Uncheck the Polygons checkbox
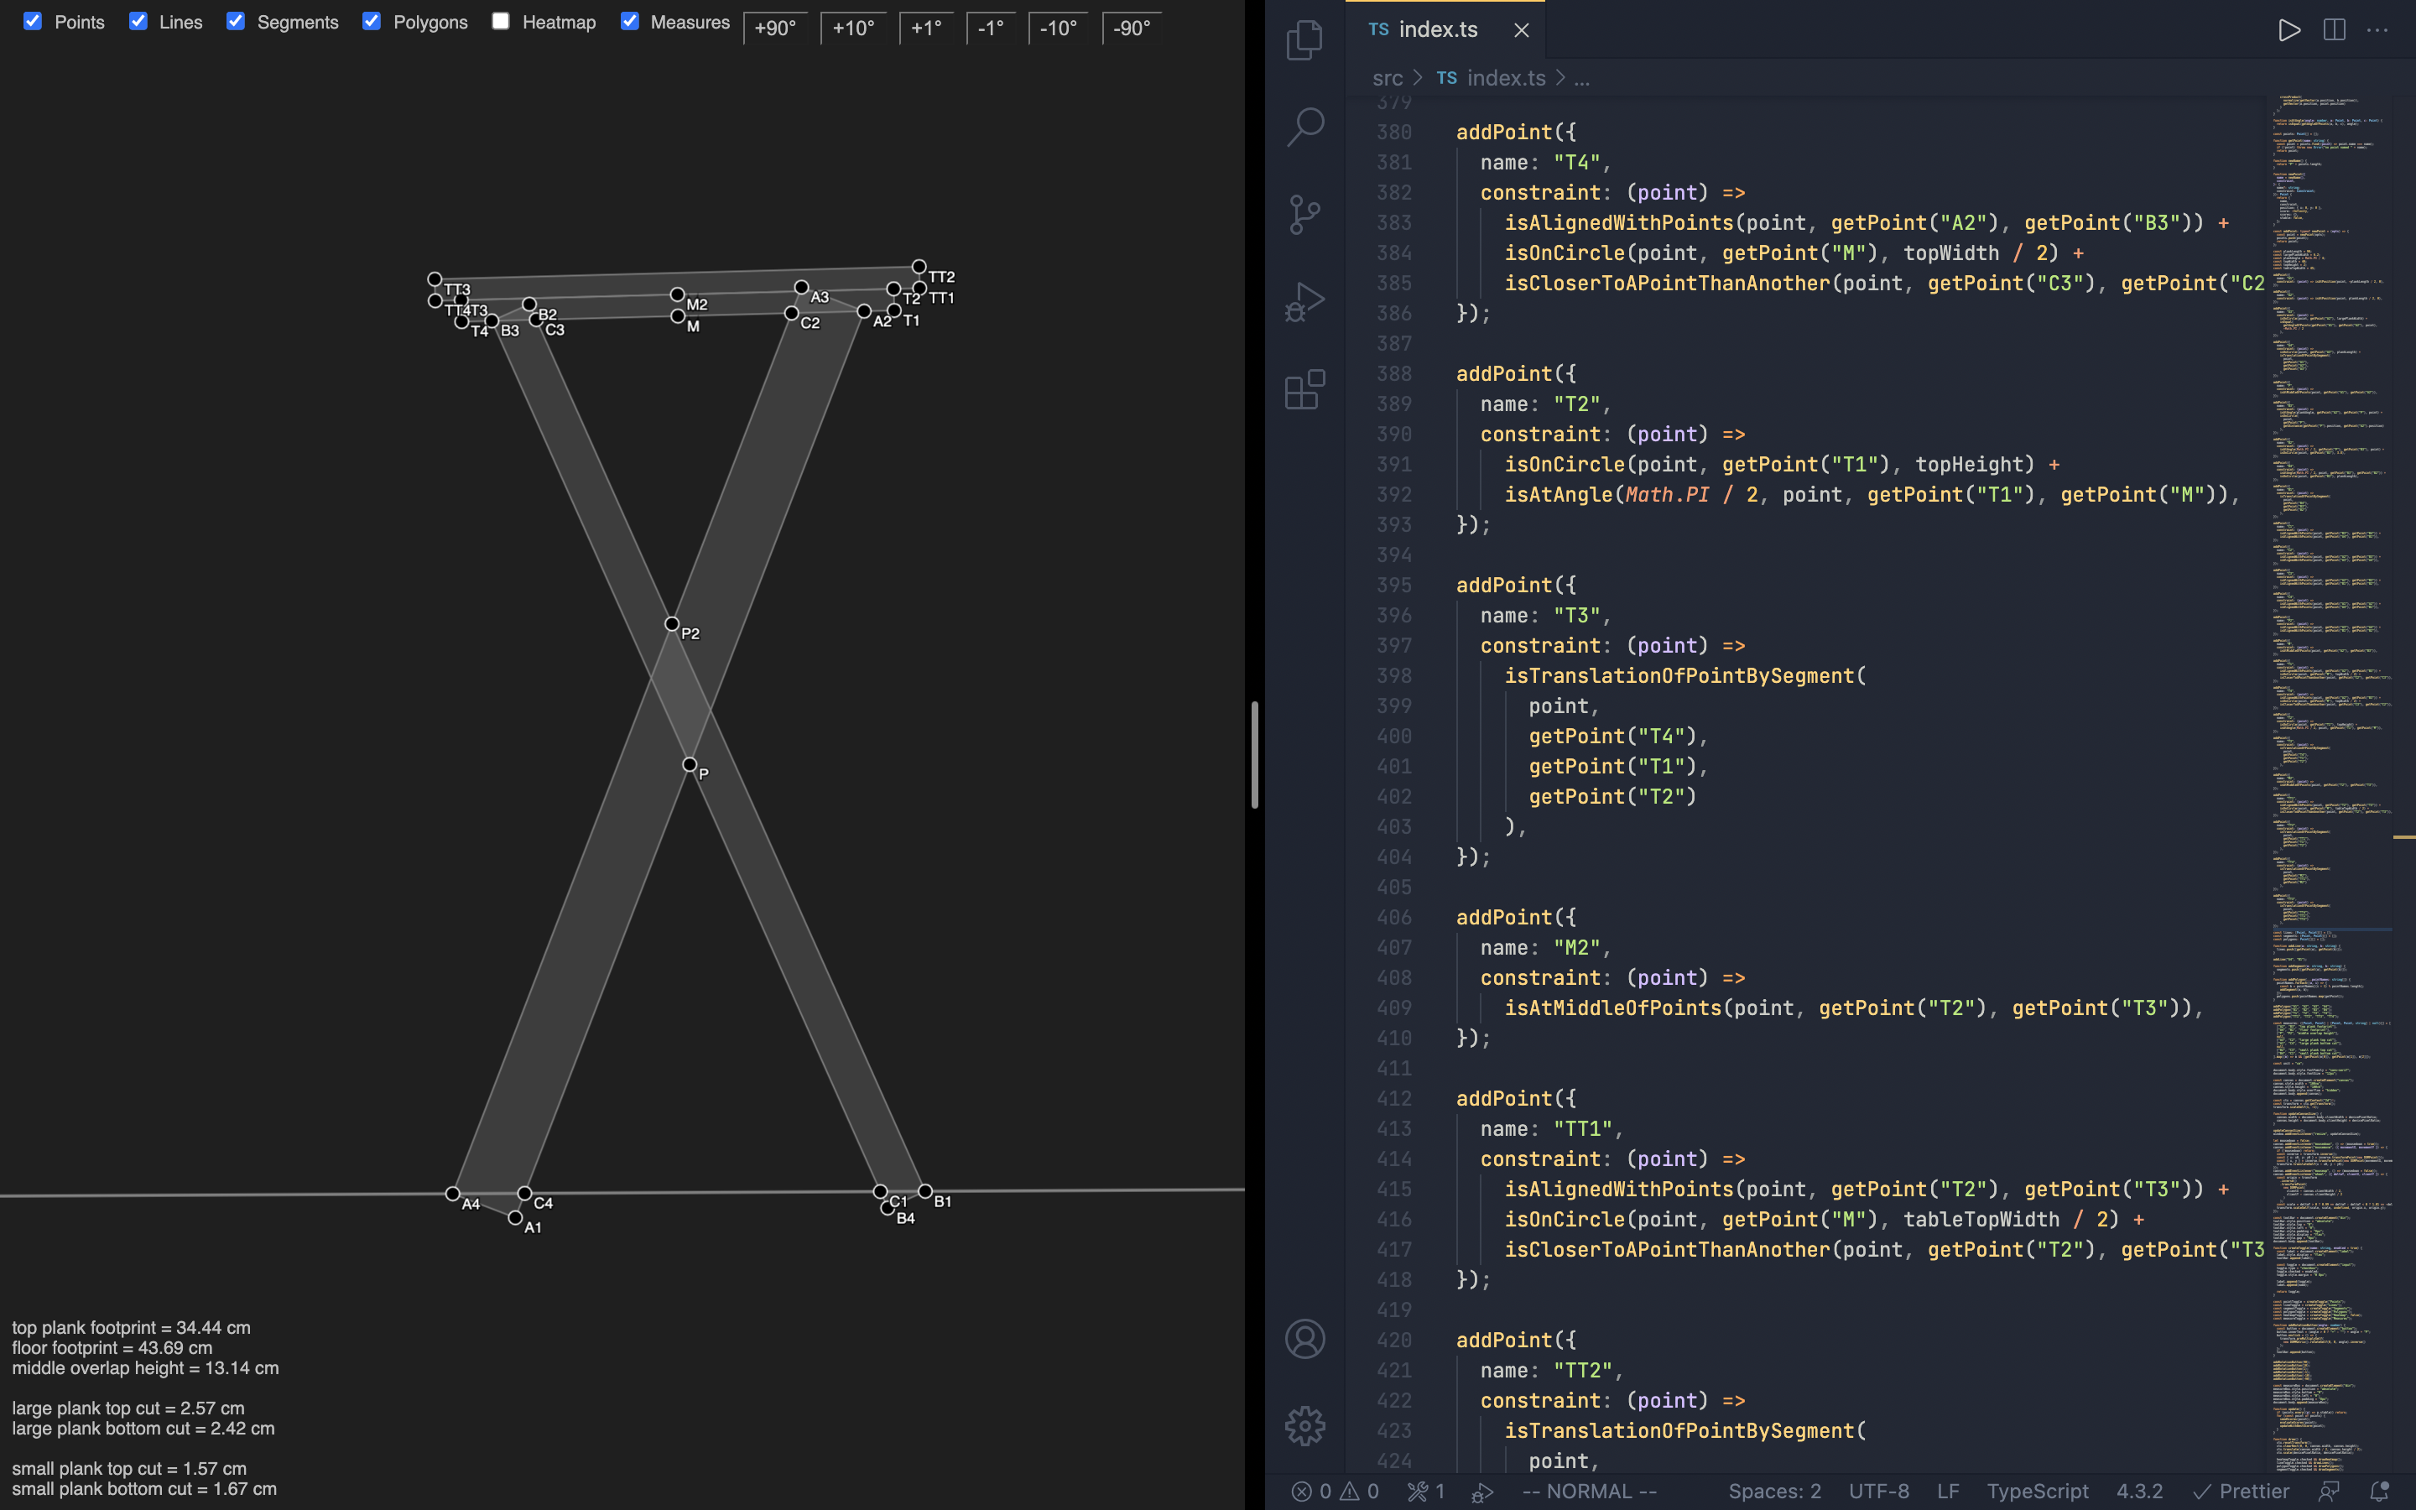2416x1510 pixels. click(x=372, y=21)
